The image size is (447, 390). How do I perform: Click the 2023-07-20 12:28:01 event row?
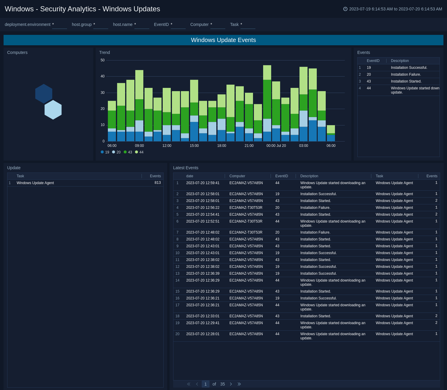(306, 336)
